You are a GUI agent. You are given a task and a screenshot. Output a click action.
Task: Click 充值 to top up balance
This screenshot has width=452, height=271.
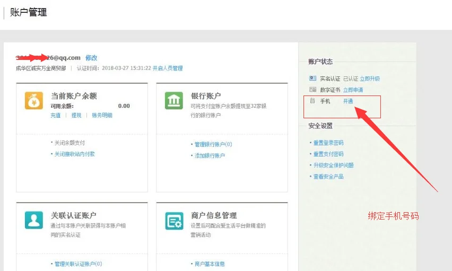(55, 115)
